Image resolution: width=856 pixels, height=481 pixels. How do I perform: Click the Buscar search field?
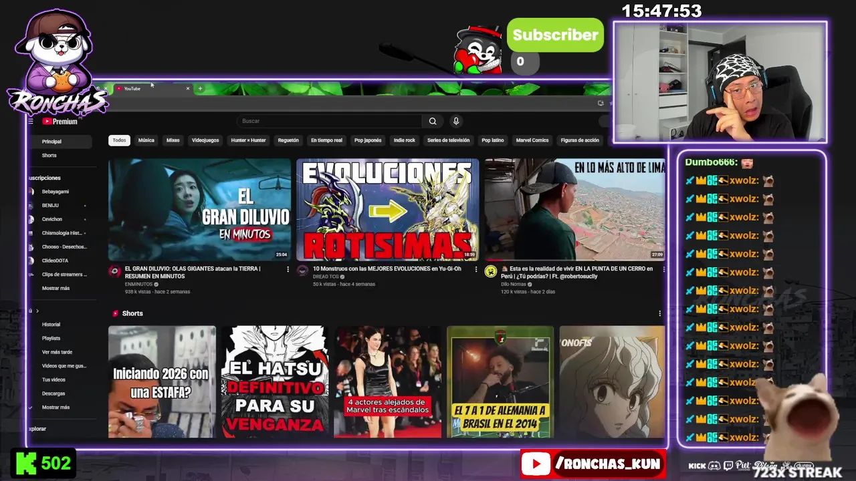330,121
